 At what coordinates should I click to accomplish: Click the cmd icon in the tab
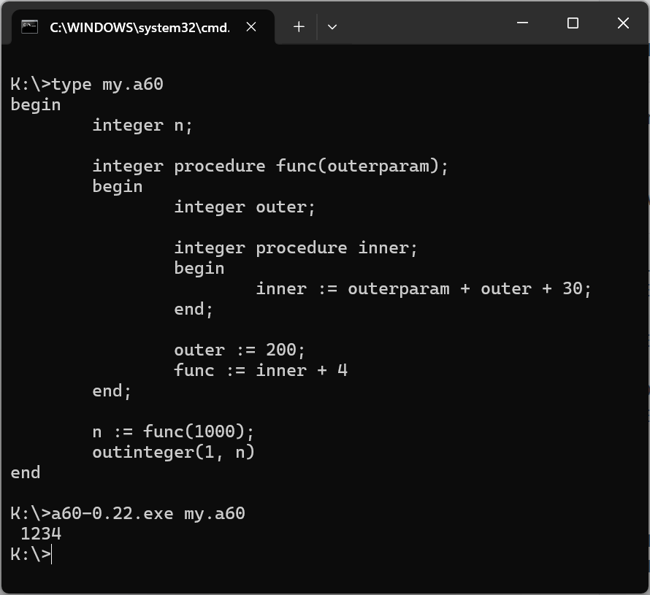click(29, 27)
